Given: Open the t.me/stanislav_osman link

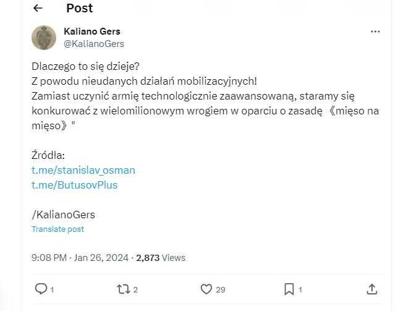Looking at the screenshot, I should 83,170.
